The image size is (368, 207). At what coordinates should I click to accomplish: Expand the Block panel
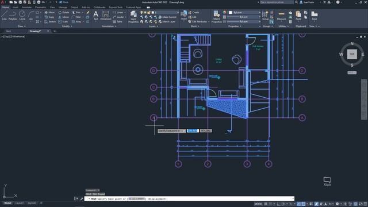click(195, 26)
